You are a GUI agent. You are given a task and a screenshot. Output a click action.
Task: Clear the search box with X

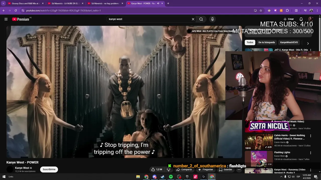coord(193,19)
